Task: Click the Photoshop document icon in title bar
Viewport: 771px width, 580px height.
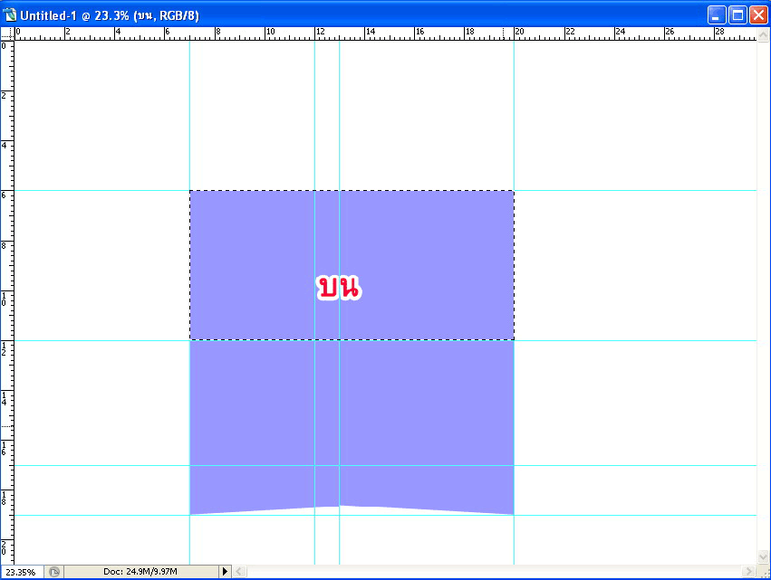Action: [9, 15]
